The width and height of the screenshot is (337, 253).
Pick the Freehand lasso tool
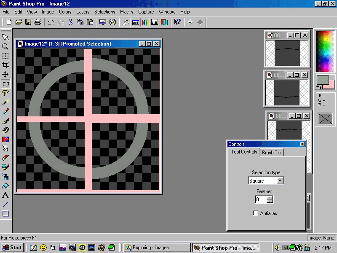(5, 93)
